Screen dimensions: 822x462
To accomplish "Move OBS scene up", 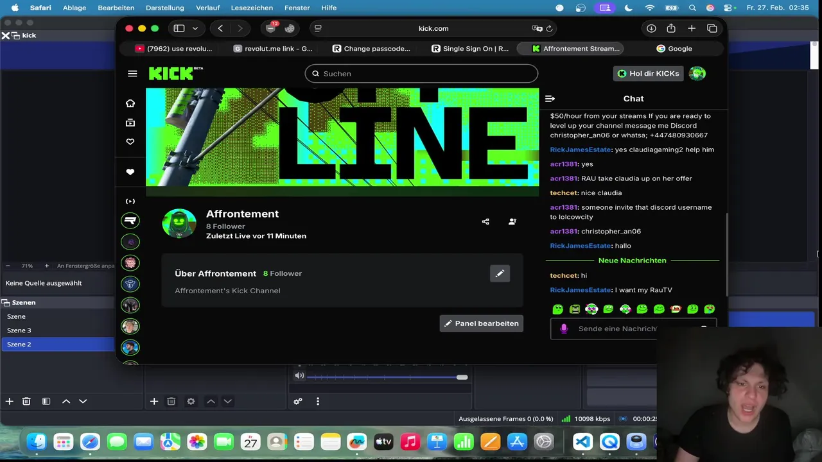I will [66, 401].
